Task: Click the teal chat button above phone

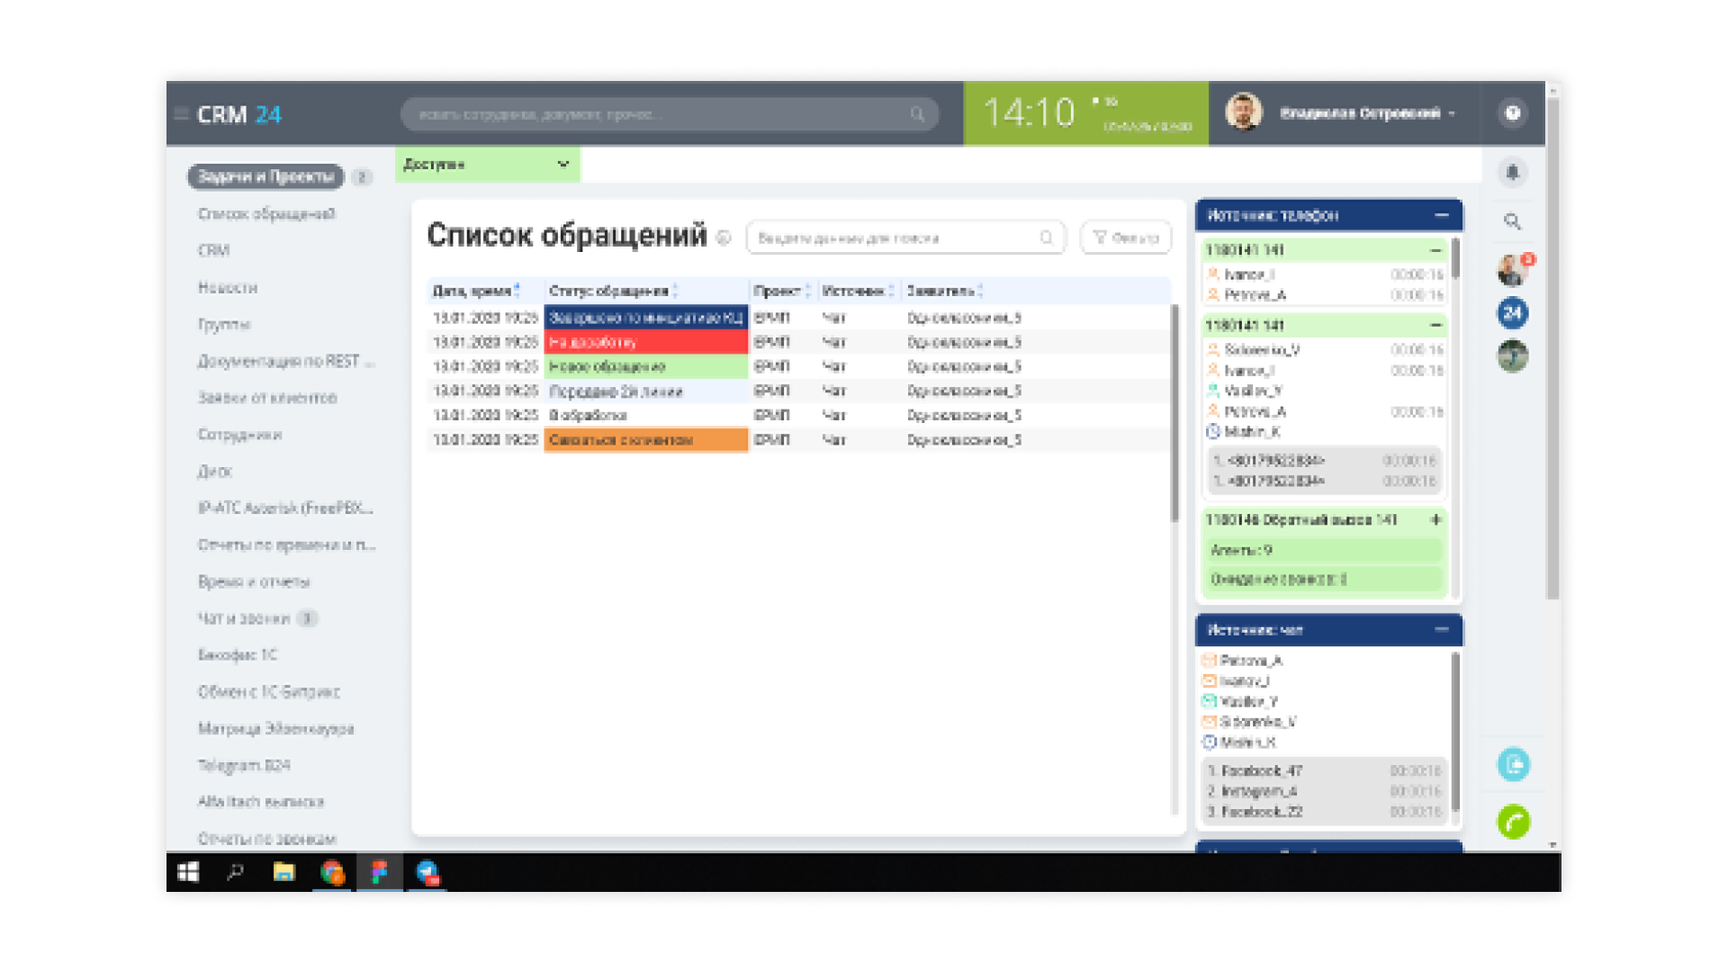Action: pyautogui.click(x=1513, y=765)
